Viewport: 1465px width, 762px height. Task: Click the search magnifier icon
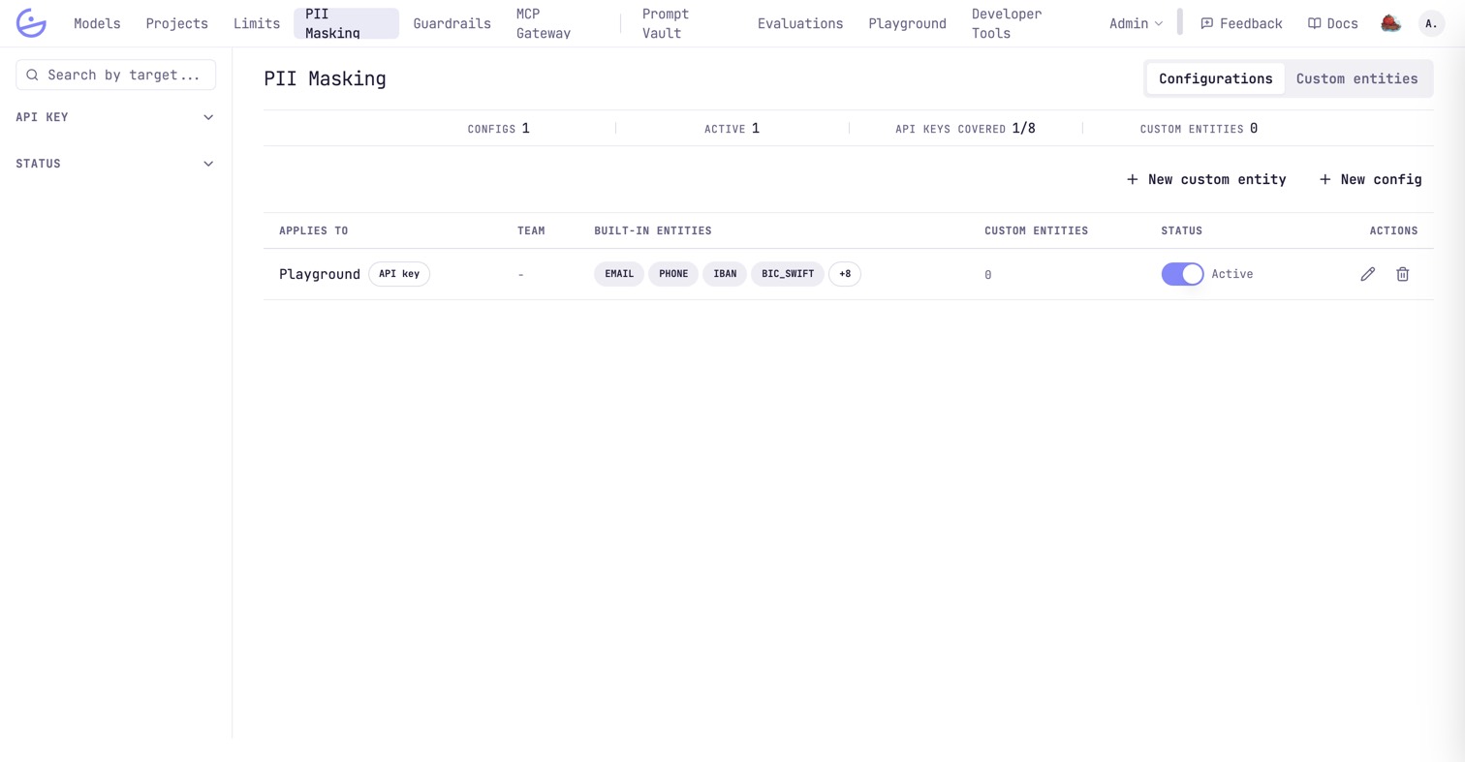pyautogui.click(x=32, y=75)
